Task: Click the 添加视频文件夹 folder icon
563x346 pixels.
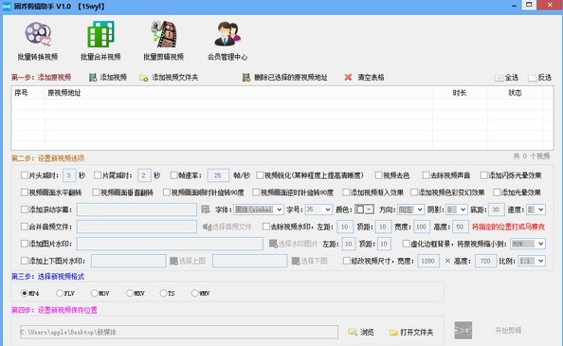Action: point(144,78)
